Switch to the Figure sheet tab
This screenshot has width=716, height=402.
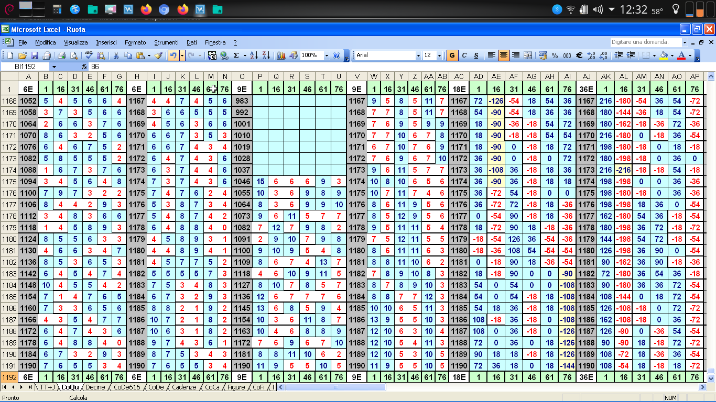[x=236, y=387]
